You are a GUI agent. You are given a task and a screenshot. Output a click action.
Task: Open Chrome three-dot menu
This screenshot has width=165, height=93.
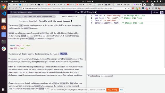coord(163,8)
